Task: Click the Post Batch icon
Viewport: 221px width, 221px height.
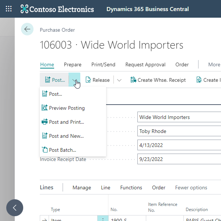Action: point(45,150)
